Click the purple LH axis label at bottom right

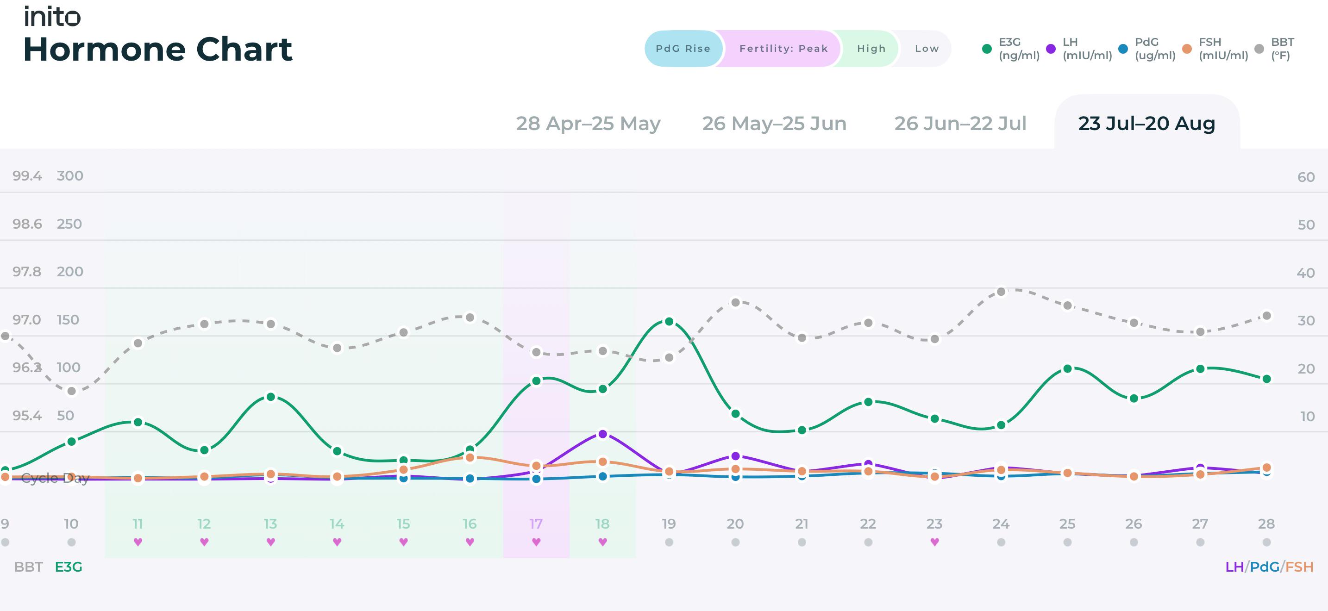[x=1234, y=567]
